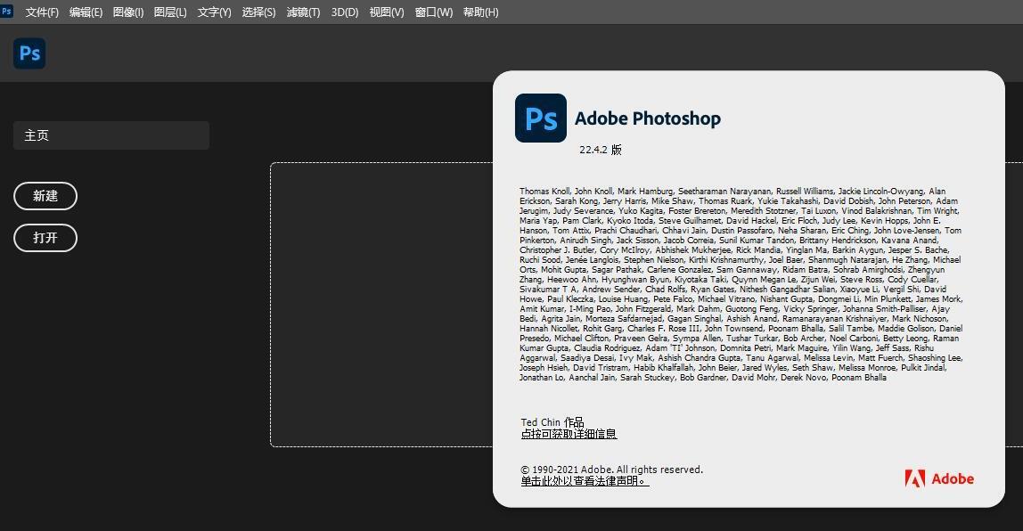Open the 文字(Y) menu
This screenshot has width=1023, height=531.
(x=215, y=12)
